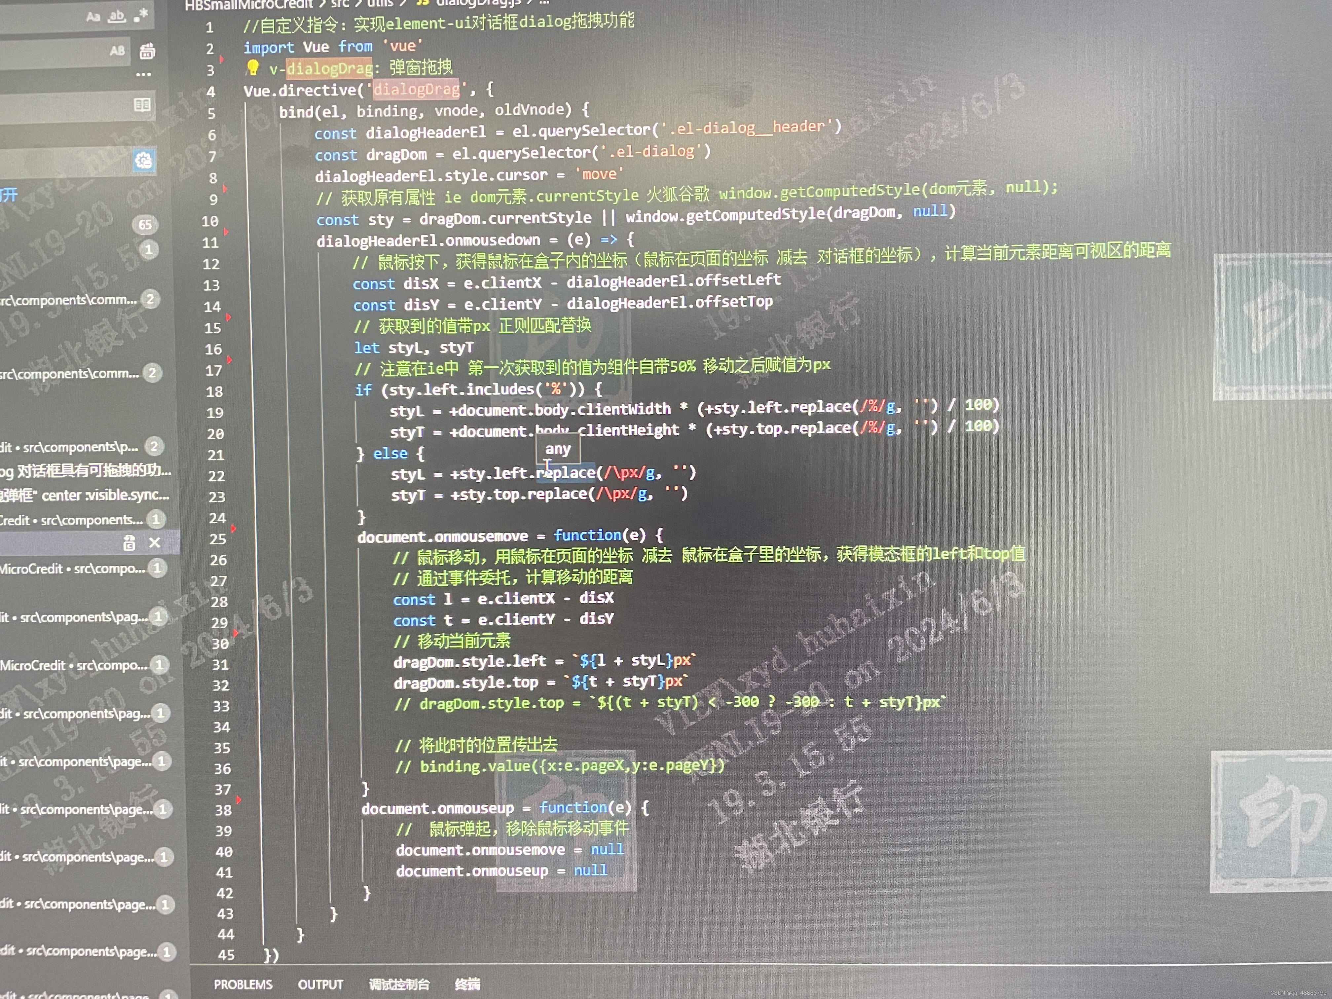1332x999 pixels.
Task: Switch to 终端 terminal tab
Action: [467, 984]
